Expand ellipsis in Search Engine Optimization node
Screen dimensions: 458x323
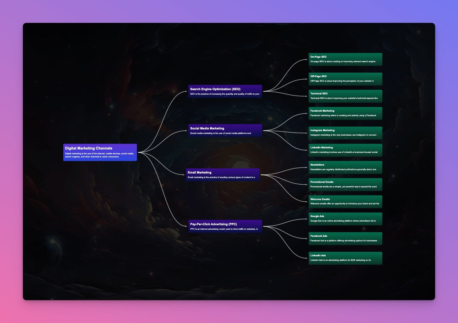click(225, 96)
